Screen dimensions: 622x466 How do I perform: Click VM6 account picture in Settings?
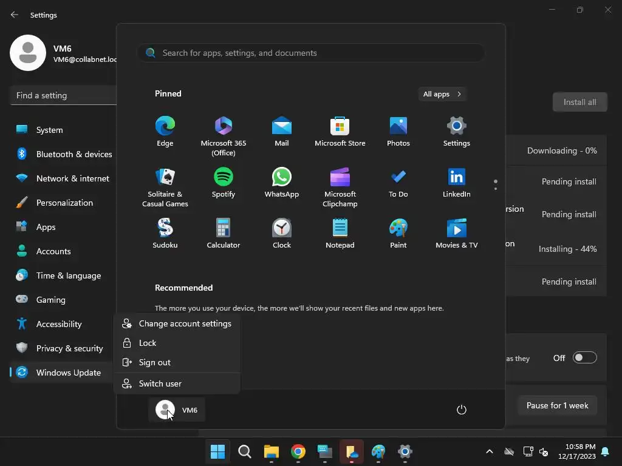[x=28, y=53]
